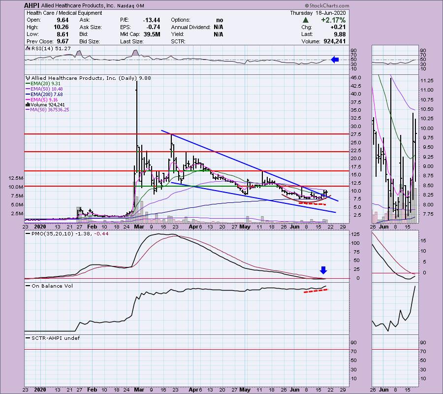Select the P/E value -13.44
Image resolution: width=443 pixels, height=394 pixels.
[152, 20]
